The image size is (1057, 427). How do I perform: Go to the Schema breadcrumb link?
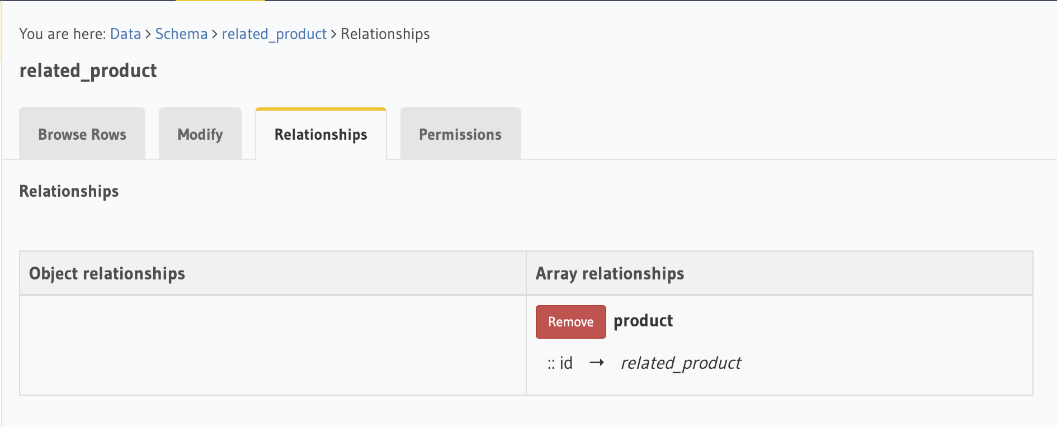(x=181, y=34)
